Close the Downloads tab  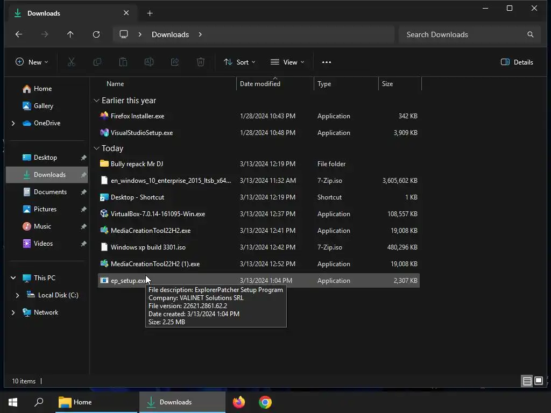tap(126, 13)
